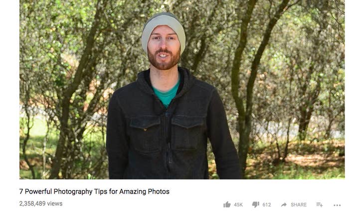Open the save-to-playlist icon
This screenshot has height=211, width=349.
click(x=320, y=205)
